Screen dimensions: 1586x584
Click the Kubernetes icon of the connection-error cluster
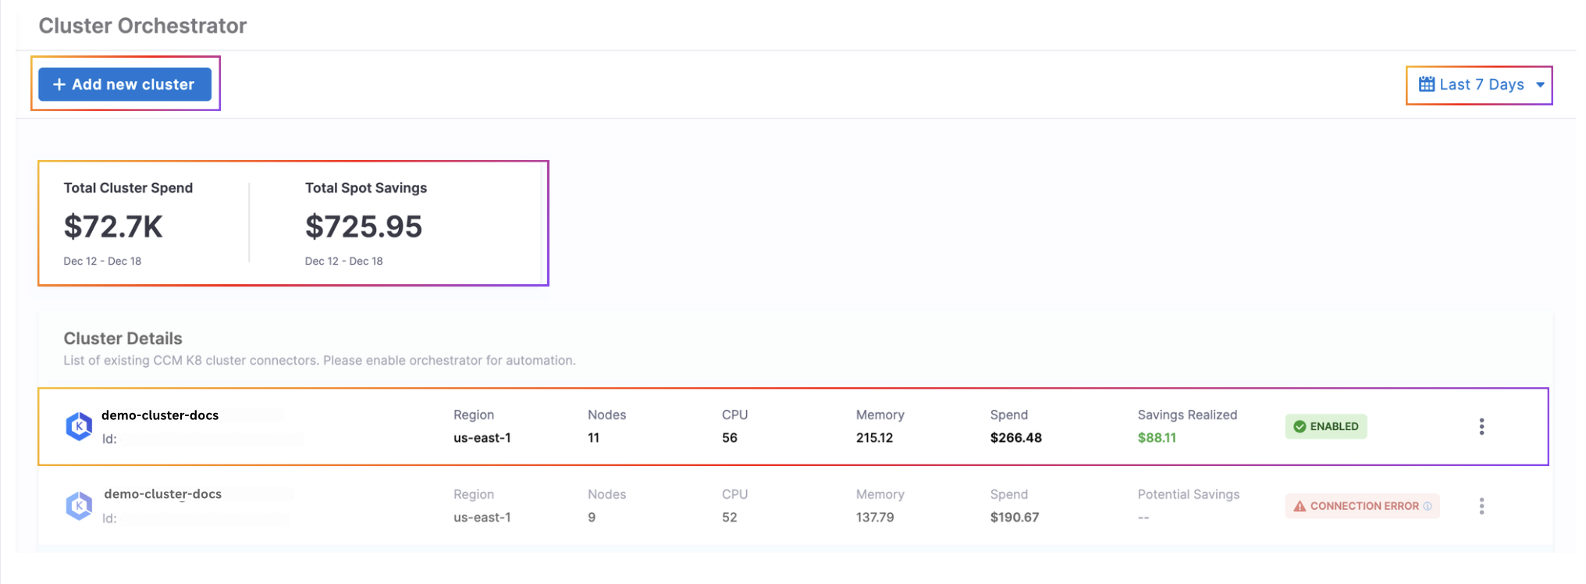point(79,506)
